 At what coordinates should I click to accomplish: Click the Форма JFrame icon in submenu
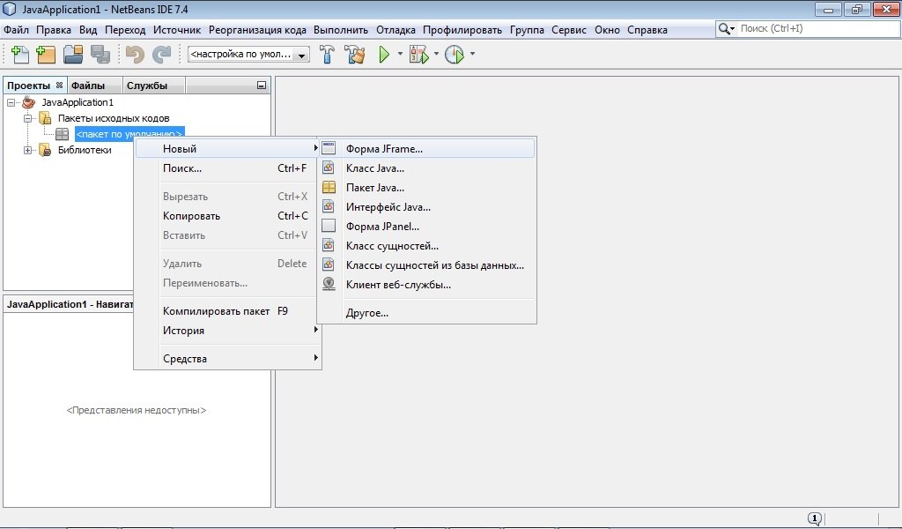[329, 148]
